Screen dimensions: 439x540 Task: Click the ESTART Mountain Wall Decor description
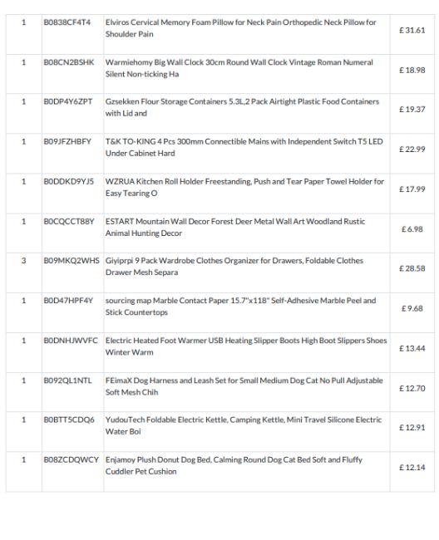coord(235,228)
